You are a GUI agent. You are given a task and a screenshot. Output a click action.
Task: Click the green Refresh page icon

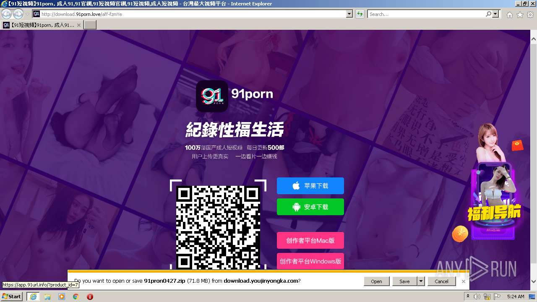(x=360, y=14)
